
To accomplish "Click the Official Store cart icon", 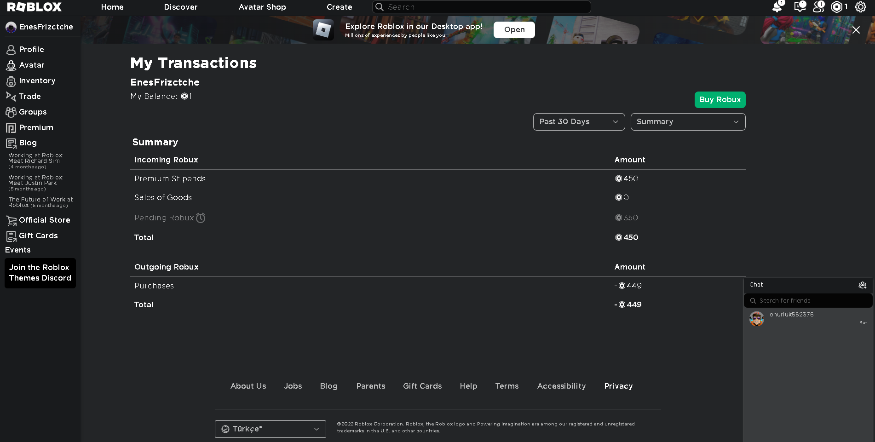I will tap(11, 221).
